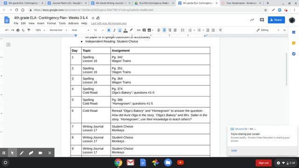Open the View menu
Image resolution: width=299 pixels, height=168 pixels.
[x=31, y=23]
